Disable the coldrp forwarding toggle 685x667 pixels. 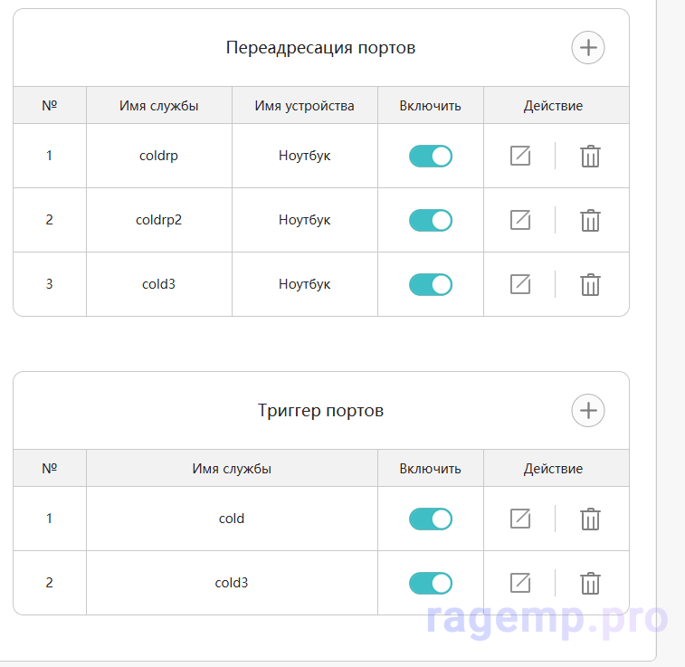click(431, 156)
